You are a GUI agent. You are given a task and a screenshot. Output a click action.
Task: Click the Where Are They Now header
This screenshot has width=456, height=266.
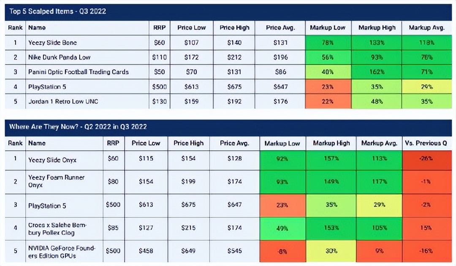[78, 127]
